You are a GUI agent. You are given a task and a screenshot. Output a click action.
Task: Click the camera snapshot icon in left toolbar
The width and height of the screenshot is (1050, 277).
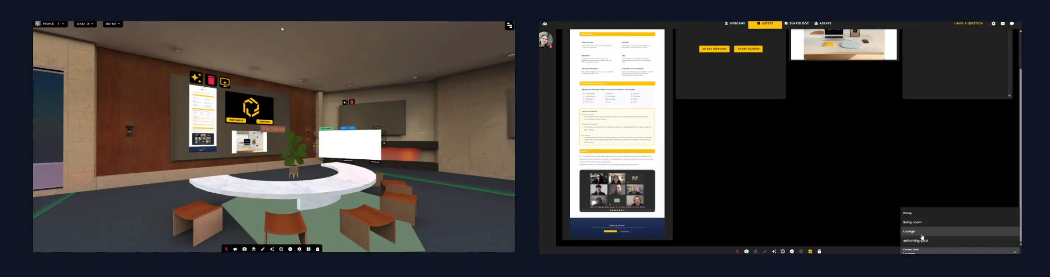click(244, 249)
